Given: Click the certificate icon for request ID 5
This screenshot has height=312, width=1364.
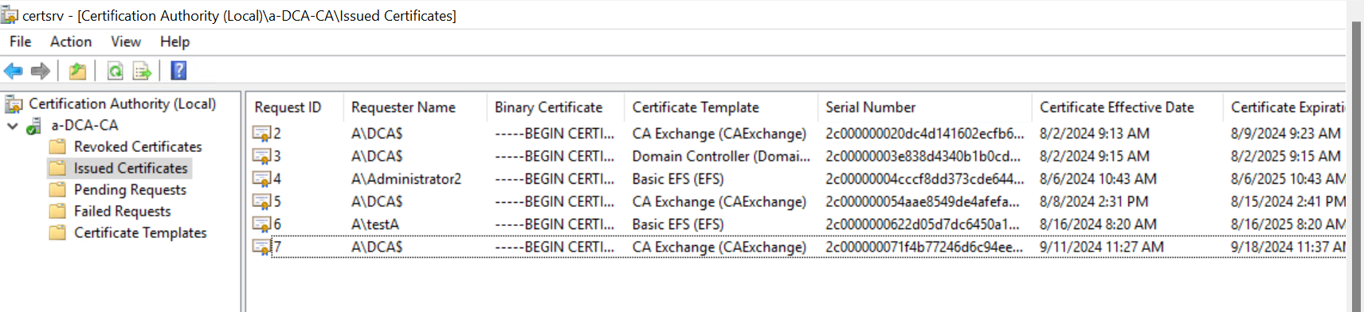Looking at the screenshot, I should 262,202.
